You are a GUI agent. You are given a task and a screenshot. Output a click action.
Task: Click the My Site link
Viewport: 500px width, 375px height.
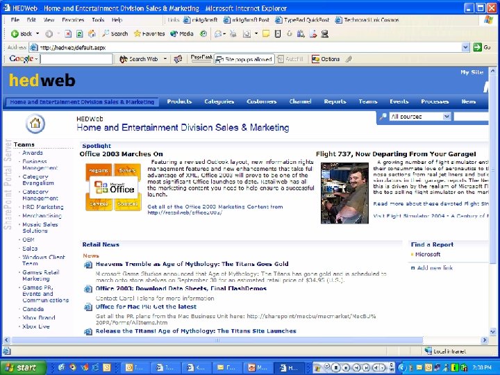point(472,72)
